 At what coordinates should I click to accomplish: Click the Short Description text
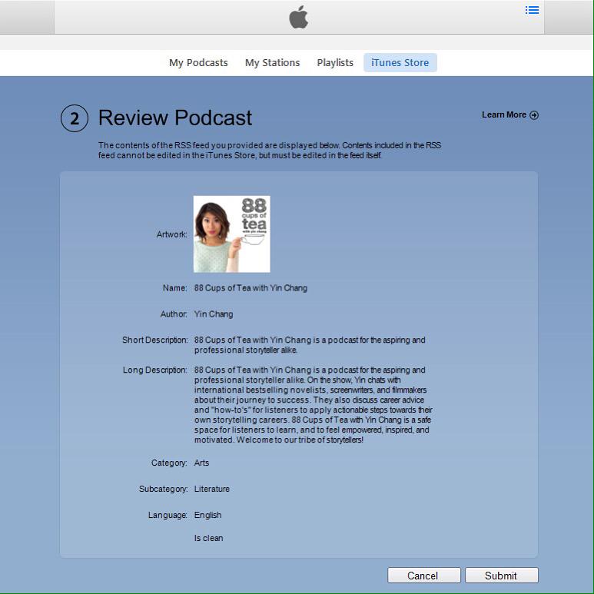click(x=310, y=345)
